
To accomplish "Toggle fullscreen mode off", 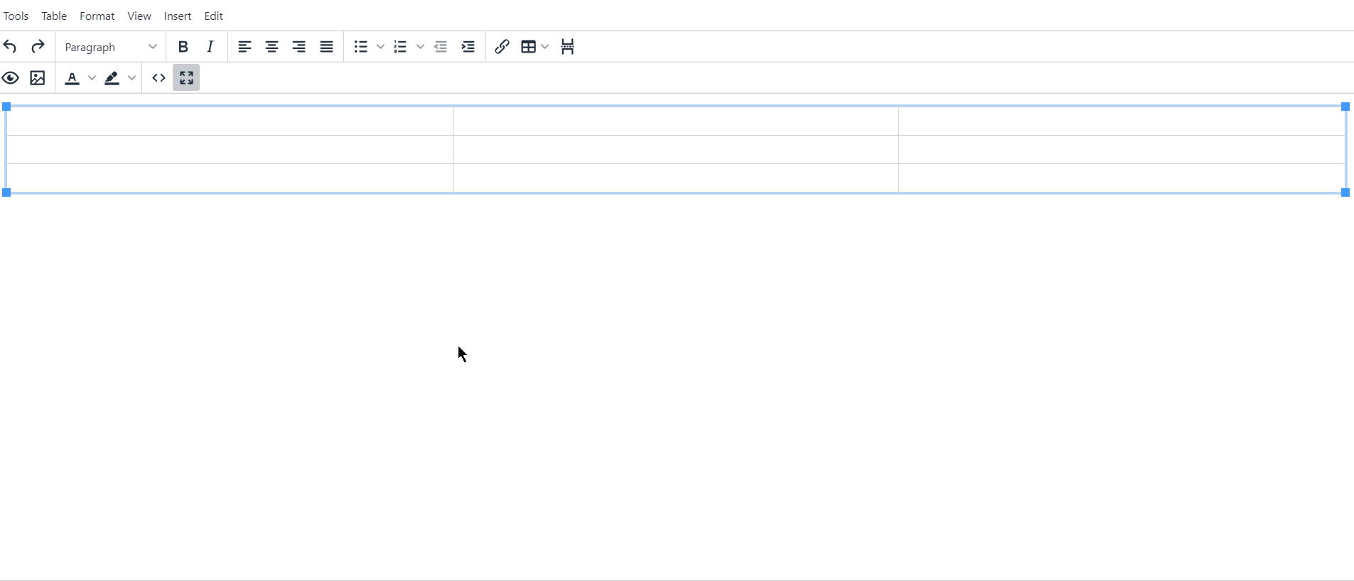I will [x=186, y=78].
